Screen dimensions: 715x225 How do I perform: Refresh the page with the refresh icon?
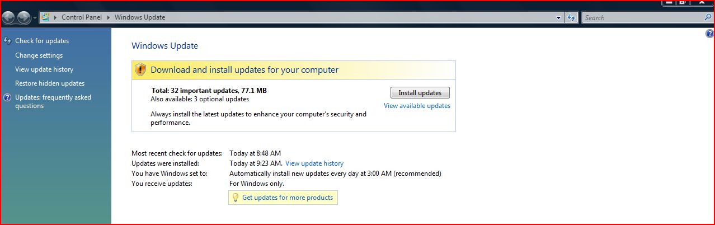click(571, 18)
